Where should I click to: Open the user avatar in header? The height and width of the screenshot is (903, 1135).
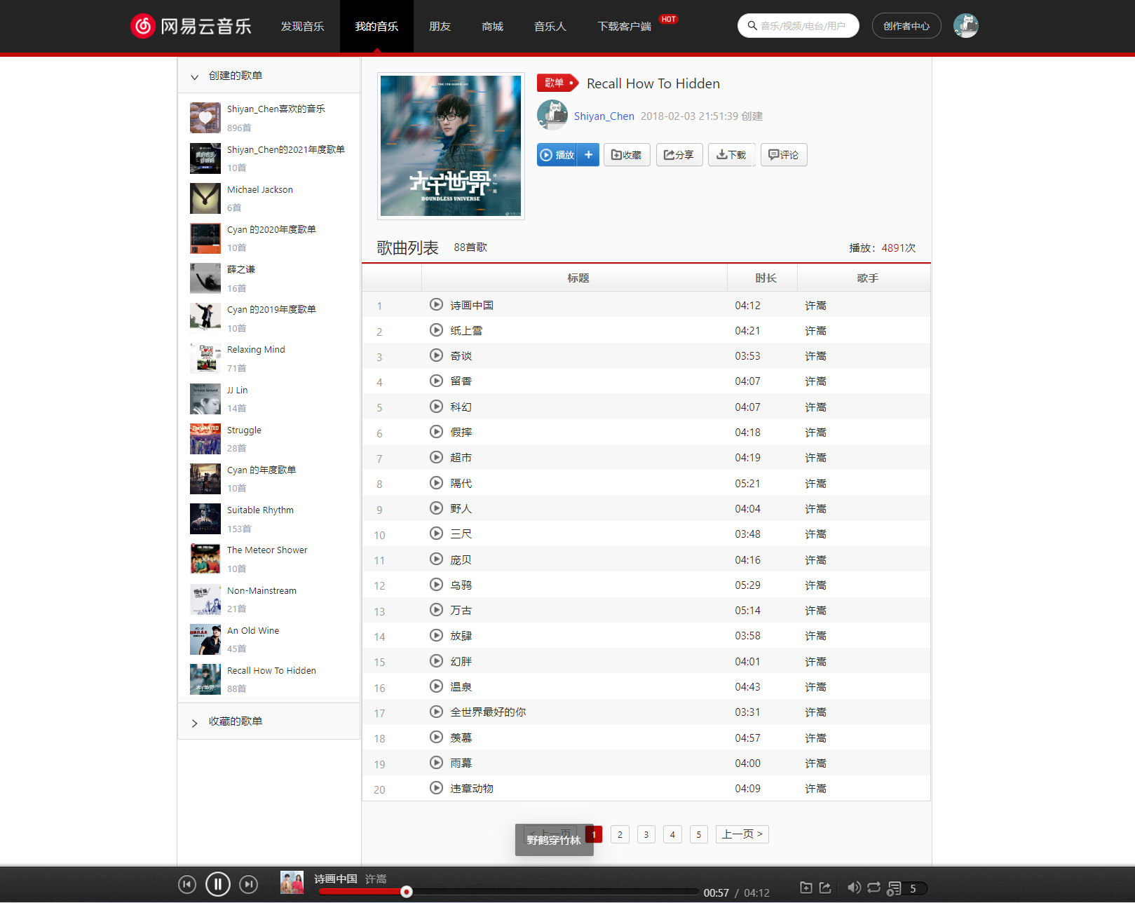tap(965, 26)
